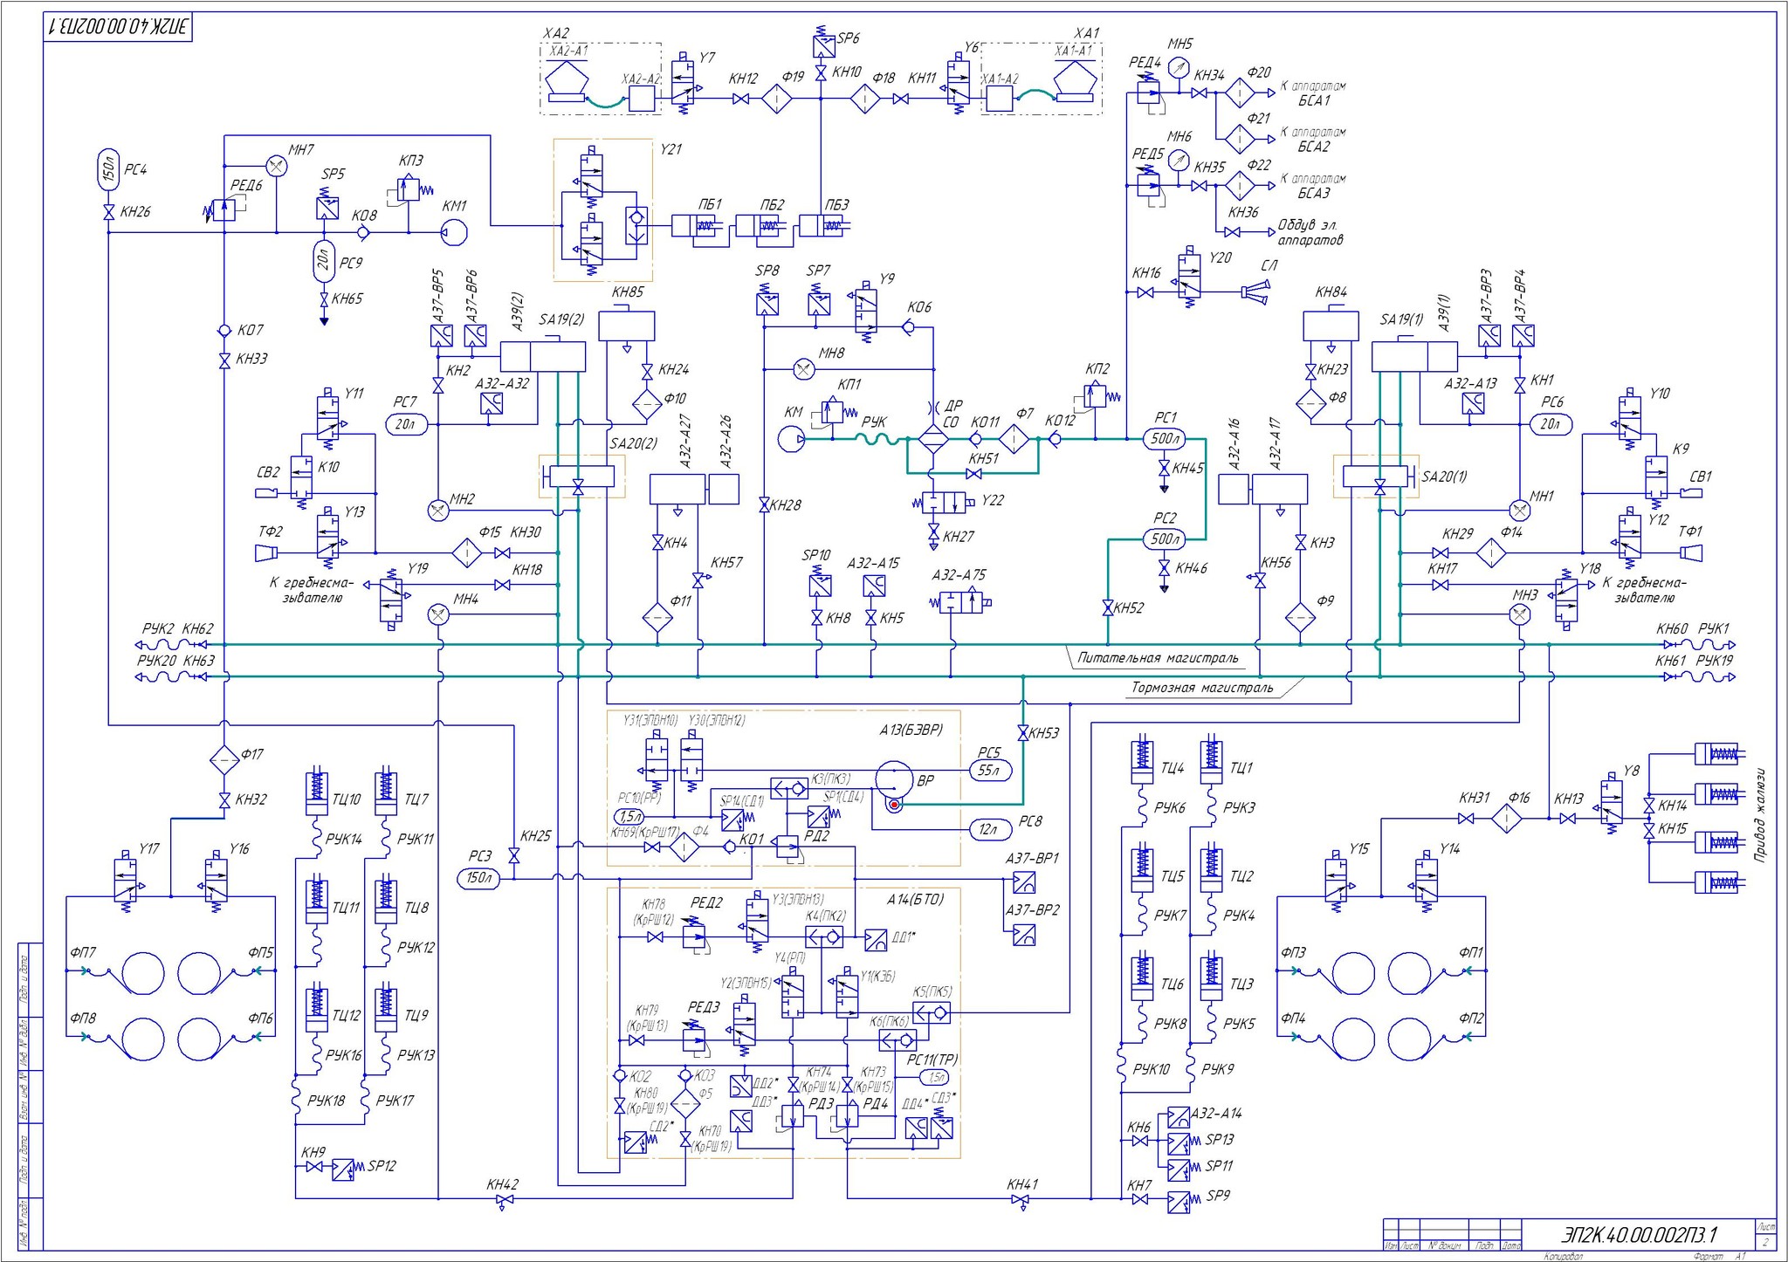Select the Ф16 filter diamond symbol
This screenshot has width=1788, height=1262.
1506,819
